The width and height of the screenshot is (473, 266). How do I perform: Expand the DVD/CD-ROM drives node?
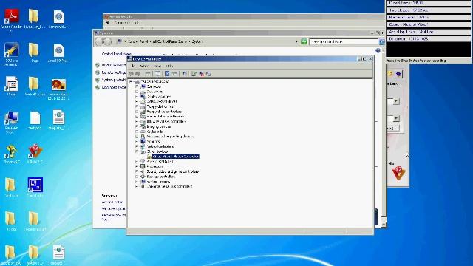[x=137, y=102]
